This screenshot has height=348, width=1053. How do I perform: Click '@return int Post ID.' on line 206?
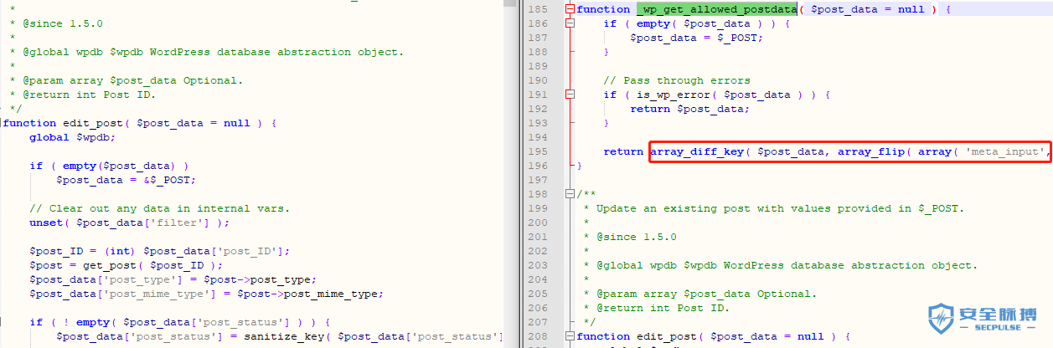(x=663, y=308)
